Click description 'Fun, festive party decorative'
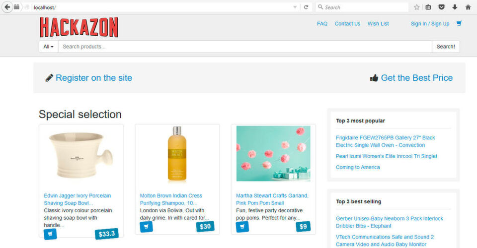Screen dimensions: 477x248 [269, 210]
